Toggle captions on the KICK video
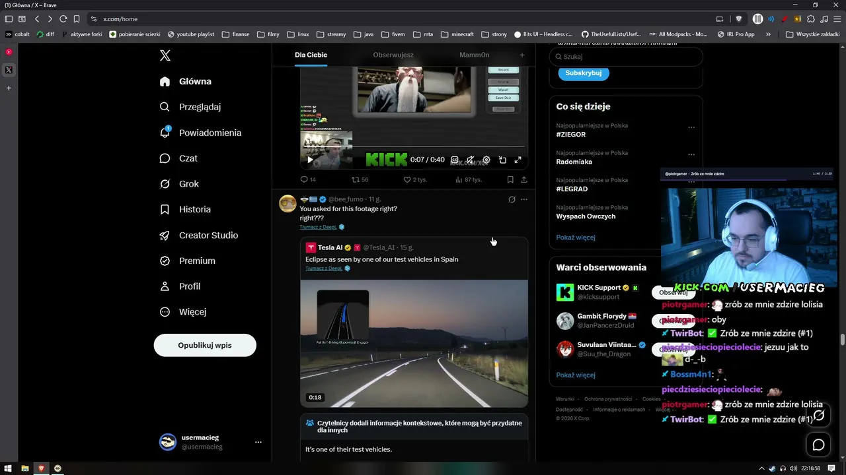 click(455, 160)
